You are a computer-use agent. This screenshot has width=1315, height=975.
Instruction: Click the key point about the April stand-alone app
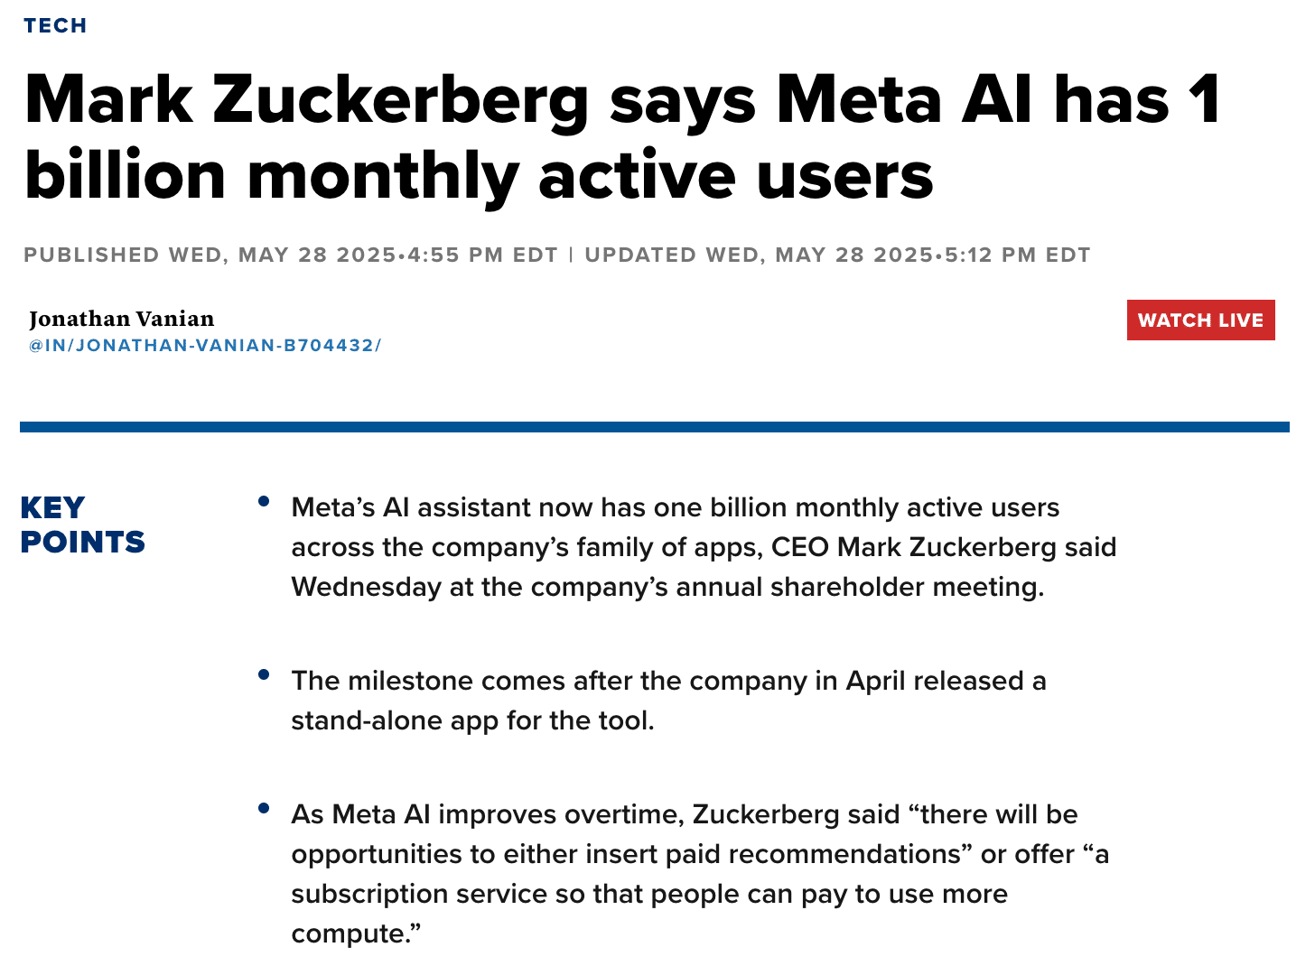coord(668,682)
